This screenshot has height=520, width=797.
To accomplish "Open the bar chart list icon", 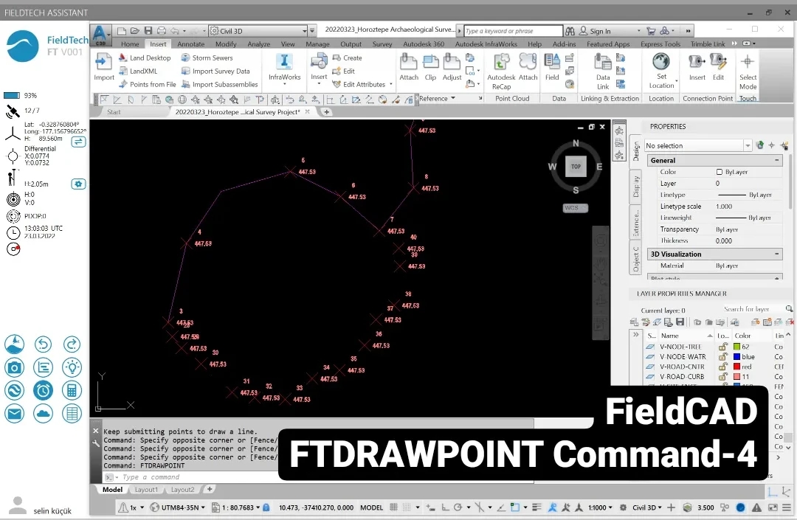I will [x=44, y=367].
